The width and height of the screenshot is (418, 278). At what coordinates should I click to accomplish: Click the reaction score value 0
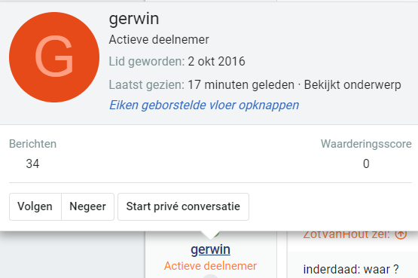(366, 163)
